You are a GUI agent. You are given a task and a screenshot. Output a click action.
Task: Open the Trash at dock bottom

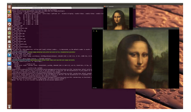coord(9,106)
